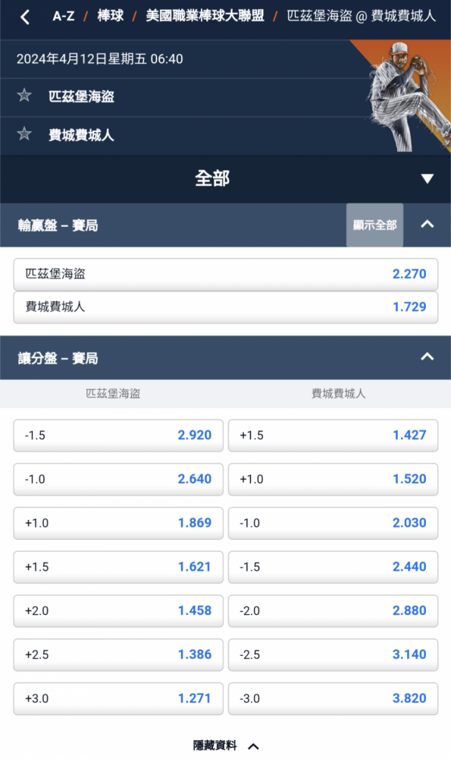
Task: Collapse the 輸贏盤 – 賽局 section chevron
Action: pos(428,224)
